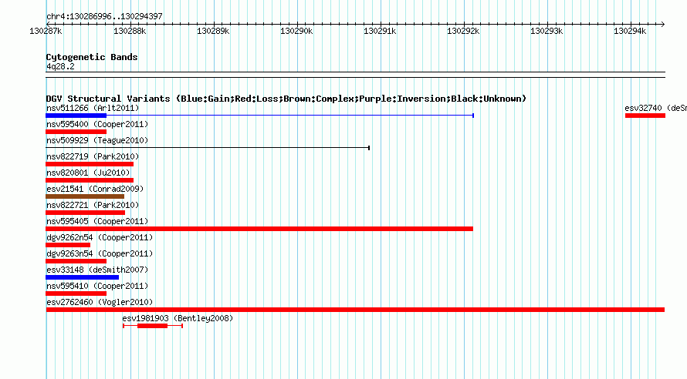Click the black line of nsv509929
687x379 pixels.
click(208, 148)
